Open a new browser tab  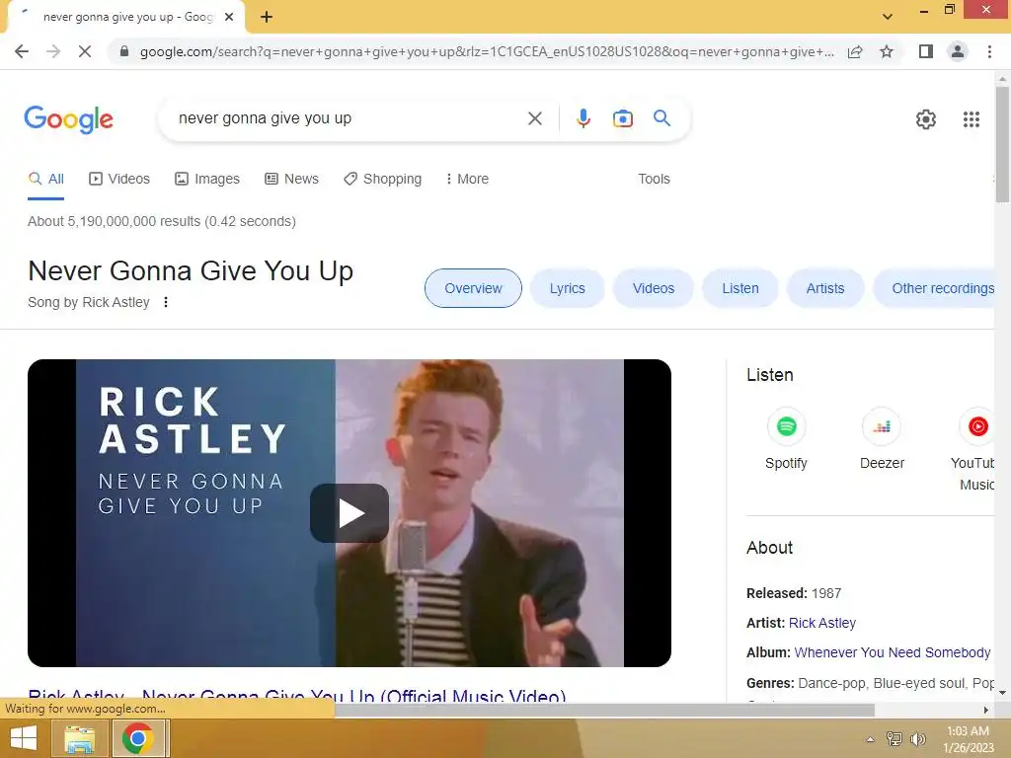pos(267,18)
